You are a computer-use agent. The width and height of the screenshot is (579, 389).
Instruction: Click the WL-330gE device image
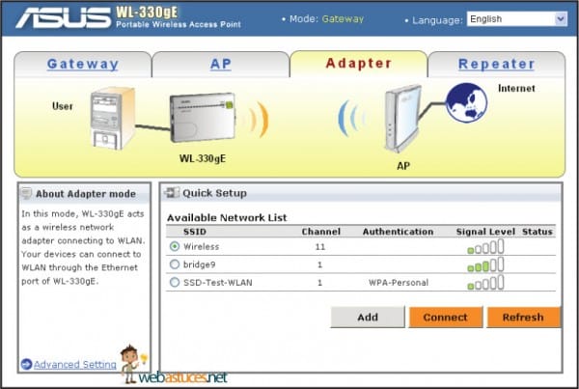pyautogui.click(x=203, y=118)
